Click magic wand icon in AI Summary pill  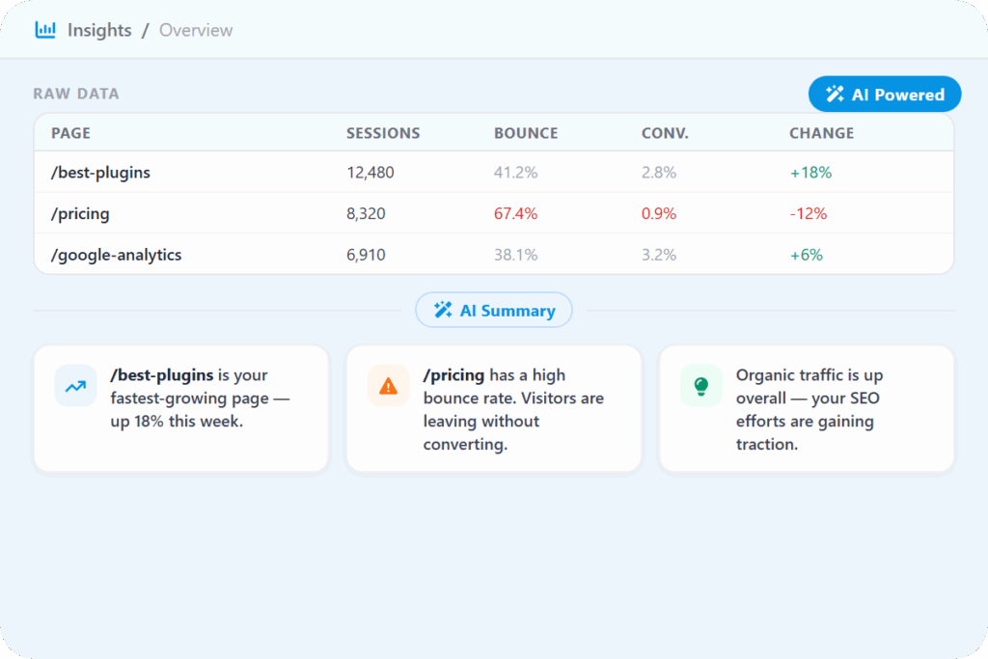tap(443, 311)
